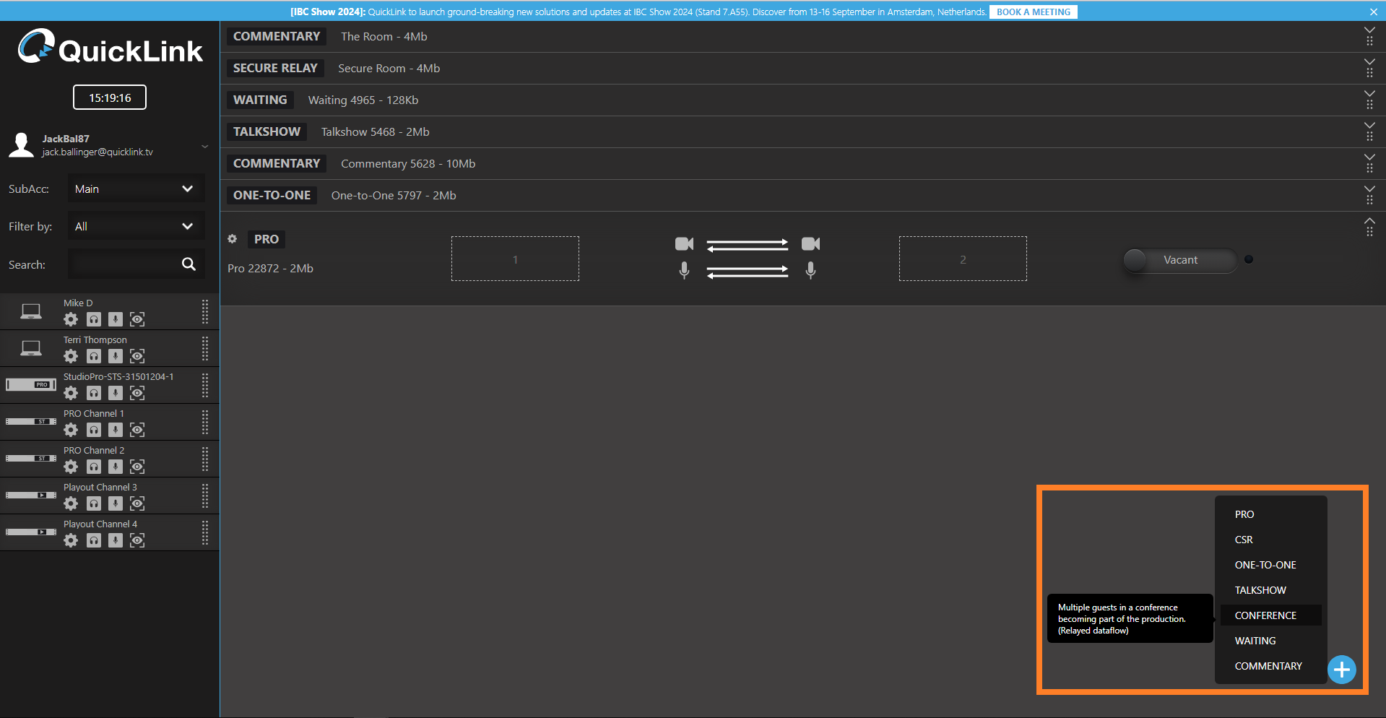Click the blue plus add room button
The image size is (1386, 718).
1341,670
